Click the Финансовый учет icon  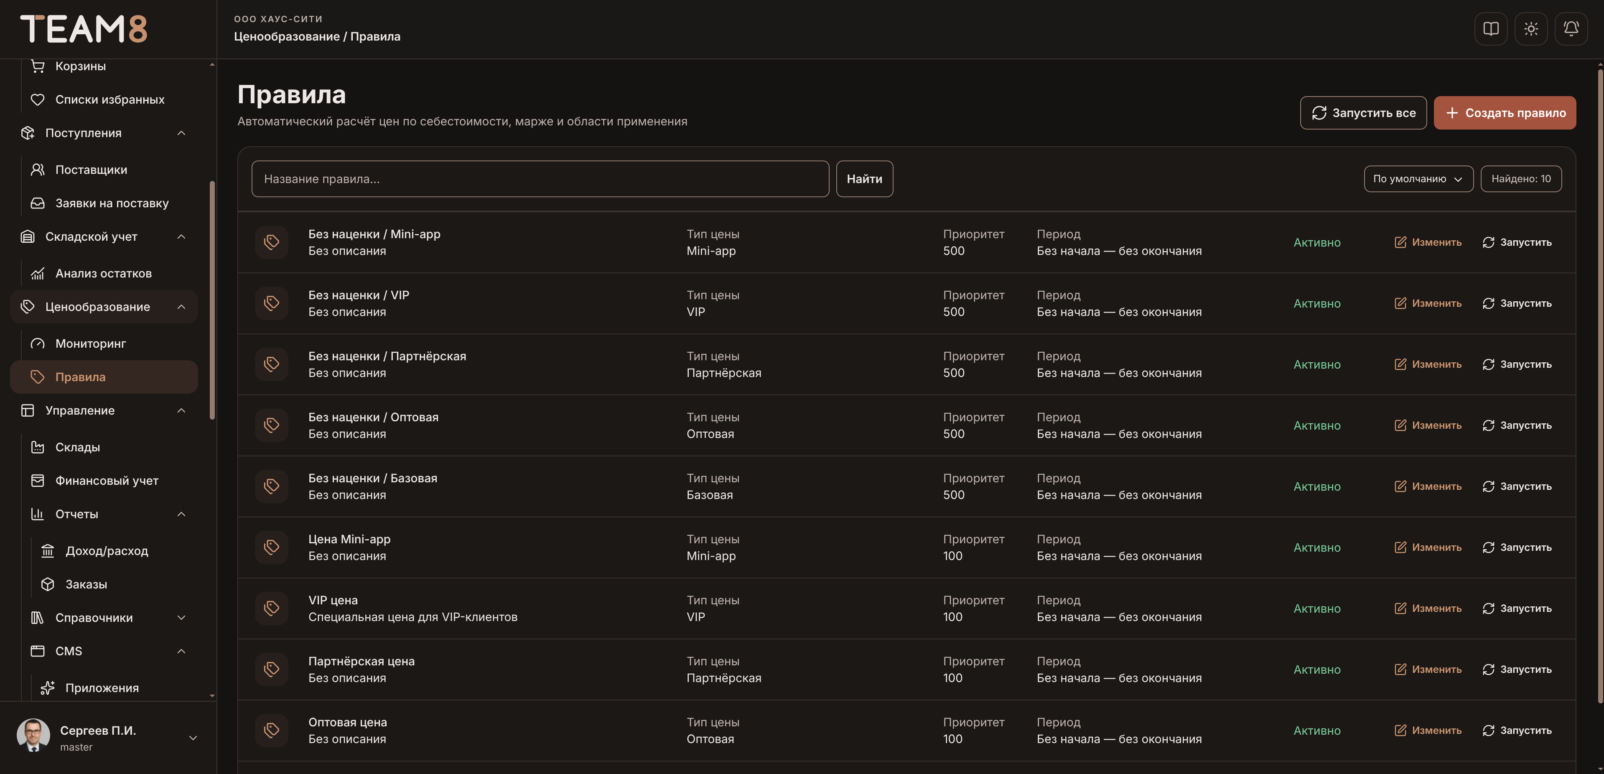38,481
